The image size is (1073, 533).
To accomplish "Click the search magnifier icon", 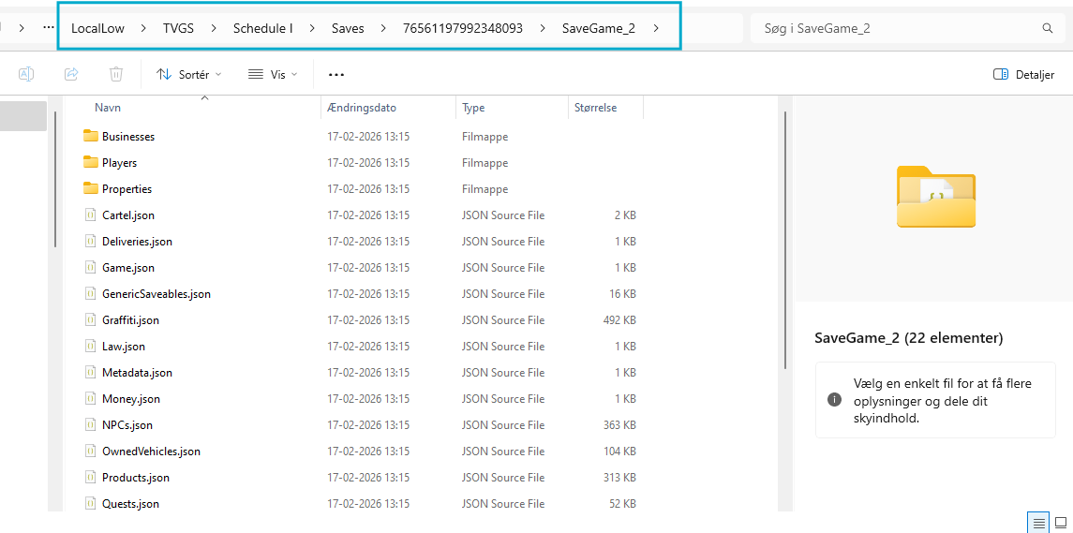I will [x=1048, y=28].
